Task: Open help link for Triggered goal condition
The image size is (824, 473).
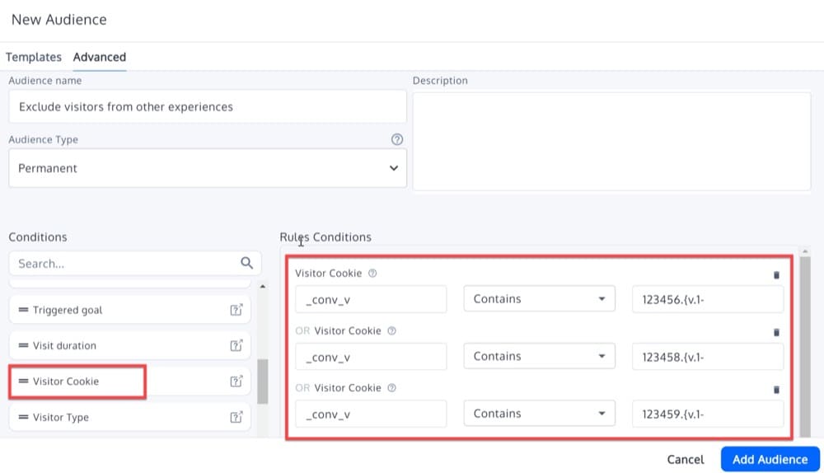Action: click(236, 310)
